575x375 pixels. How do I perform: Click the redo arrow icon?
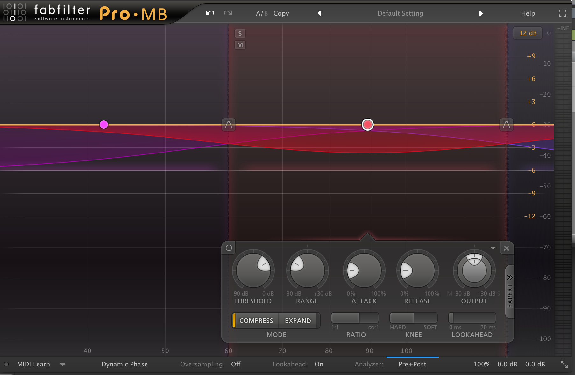228,13
